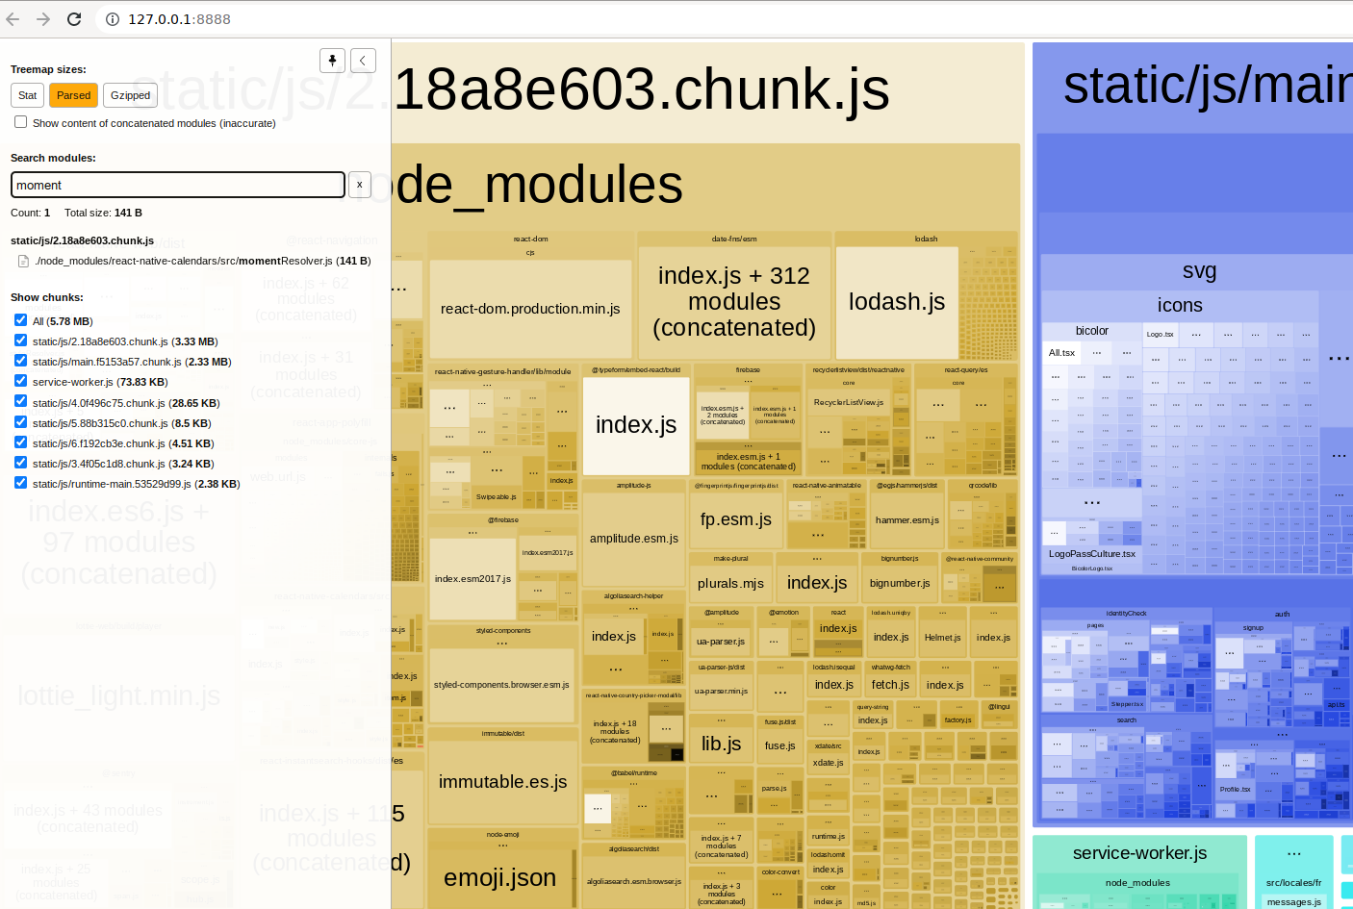Click the pin sidebar icon
The width and height of the screenshot is (1353, 909).
click(x=332, y=60)
